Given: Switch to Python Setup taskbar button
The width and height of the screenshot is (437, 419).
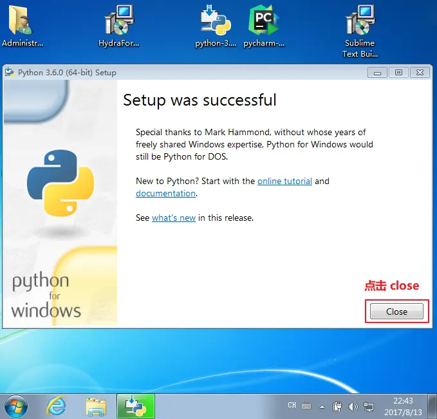Looking at the screenshot, I should click(x=135, y=406).
